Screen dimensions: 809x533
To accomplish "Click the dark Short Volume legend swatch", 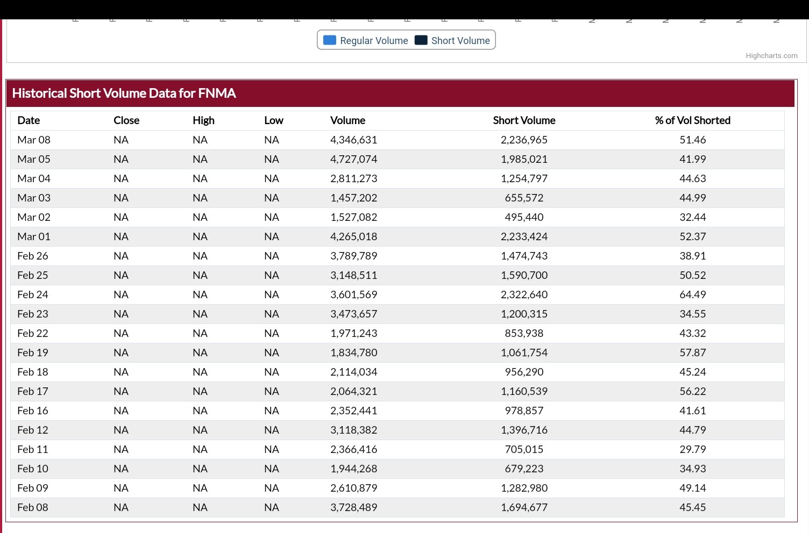I will 421,40.
